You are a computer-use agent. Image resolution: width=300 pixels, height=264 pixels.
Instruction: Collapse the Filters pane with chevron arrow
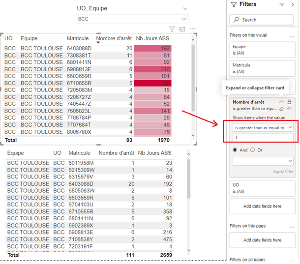click(x=293, y=4)
